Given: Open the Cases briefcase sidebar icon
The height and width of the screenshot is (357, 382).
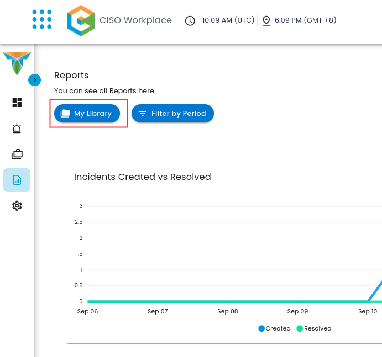Looking at the screenshot, I should pyautogui.click(x=17, y=154).
